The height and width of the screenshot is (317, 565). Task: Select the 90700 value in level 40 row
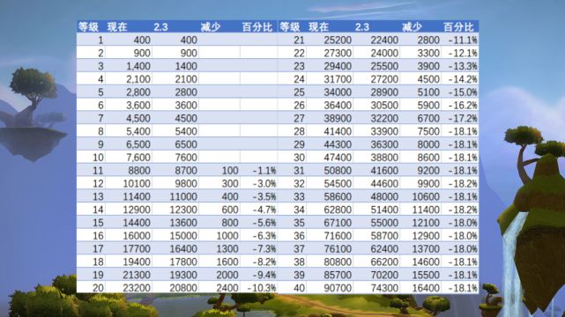[338, 288]
